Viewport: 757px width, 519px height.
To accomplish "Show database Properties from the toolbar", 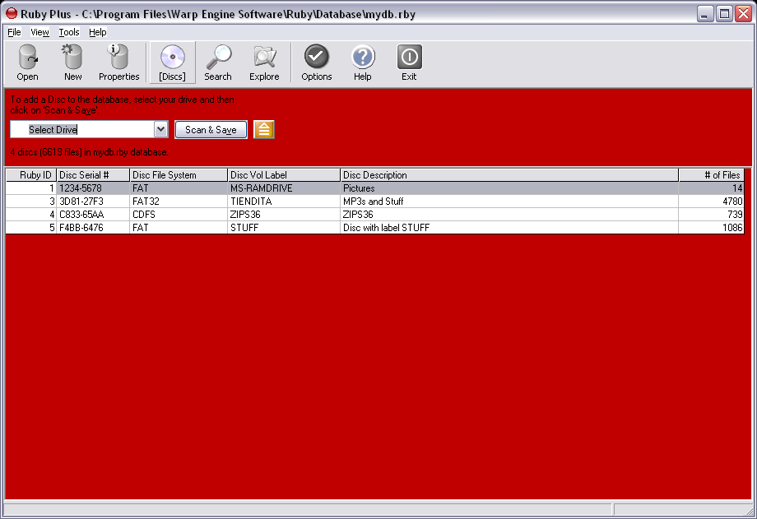I will (118, 63).
